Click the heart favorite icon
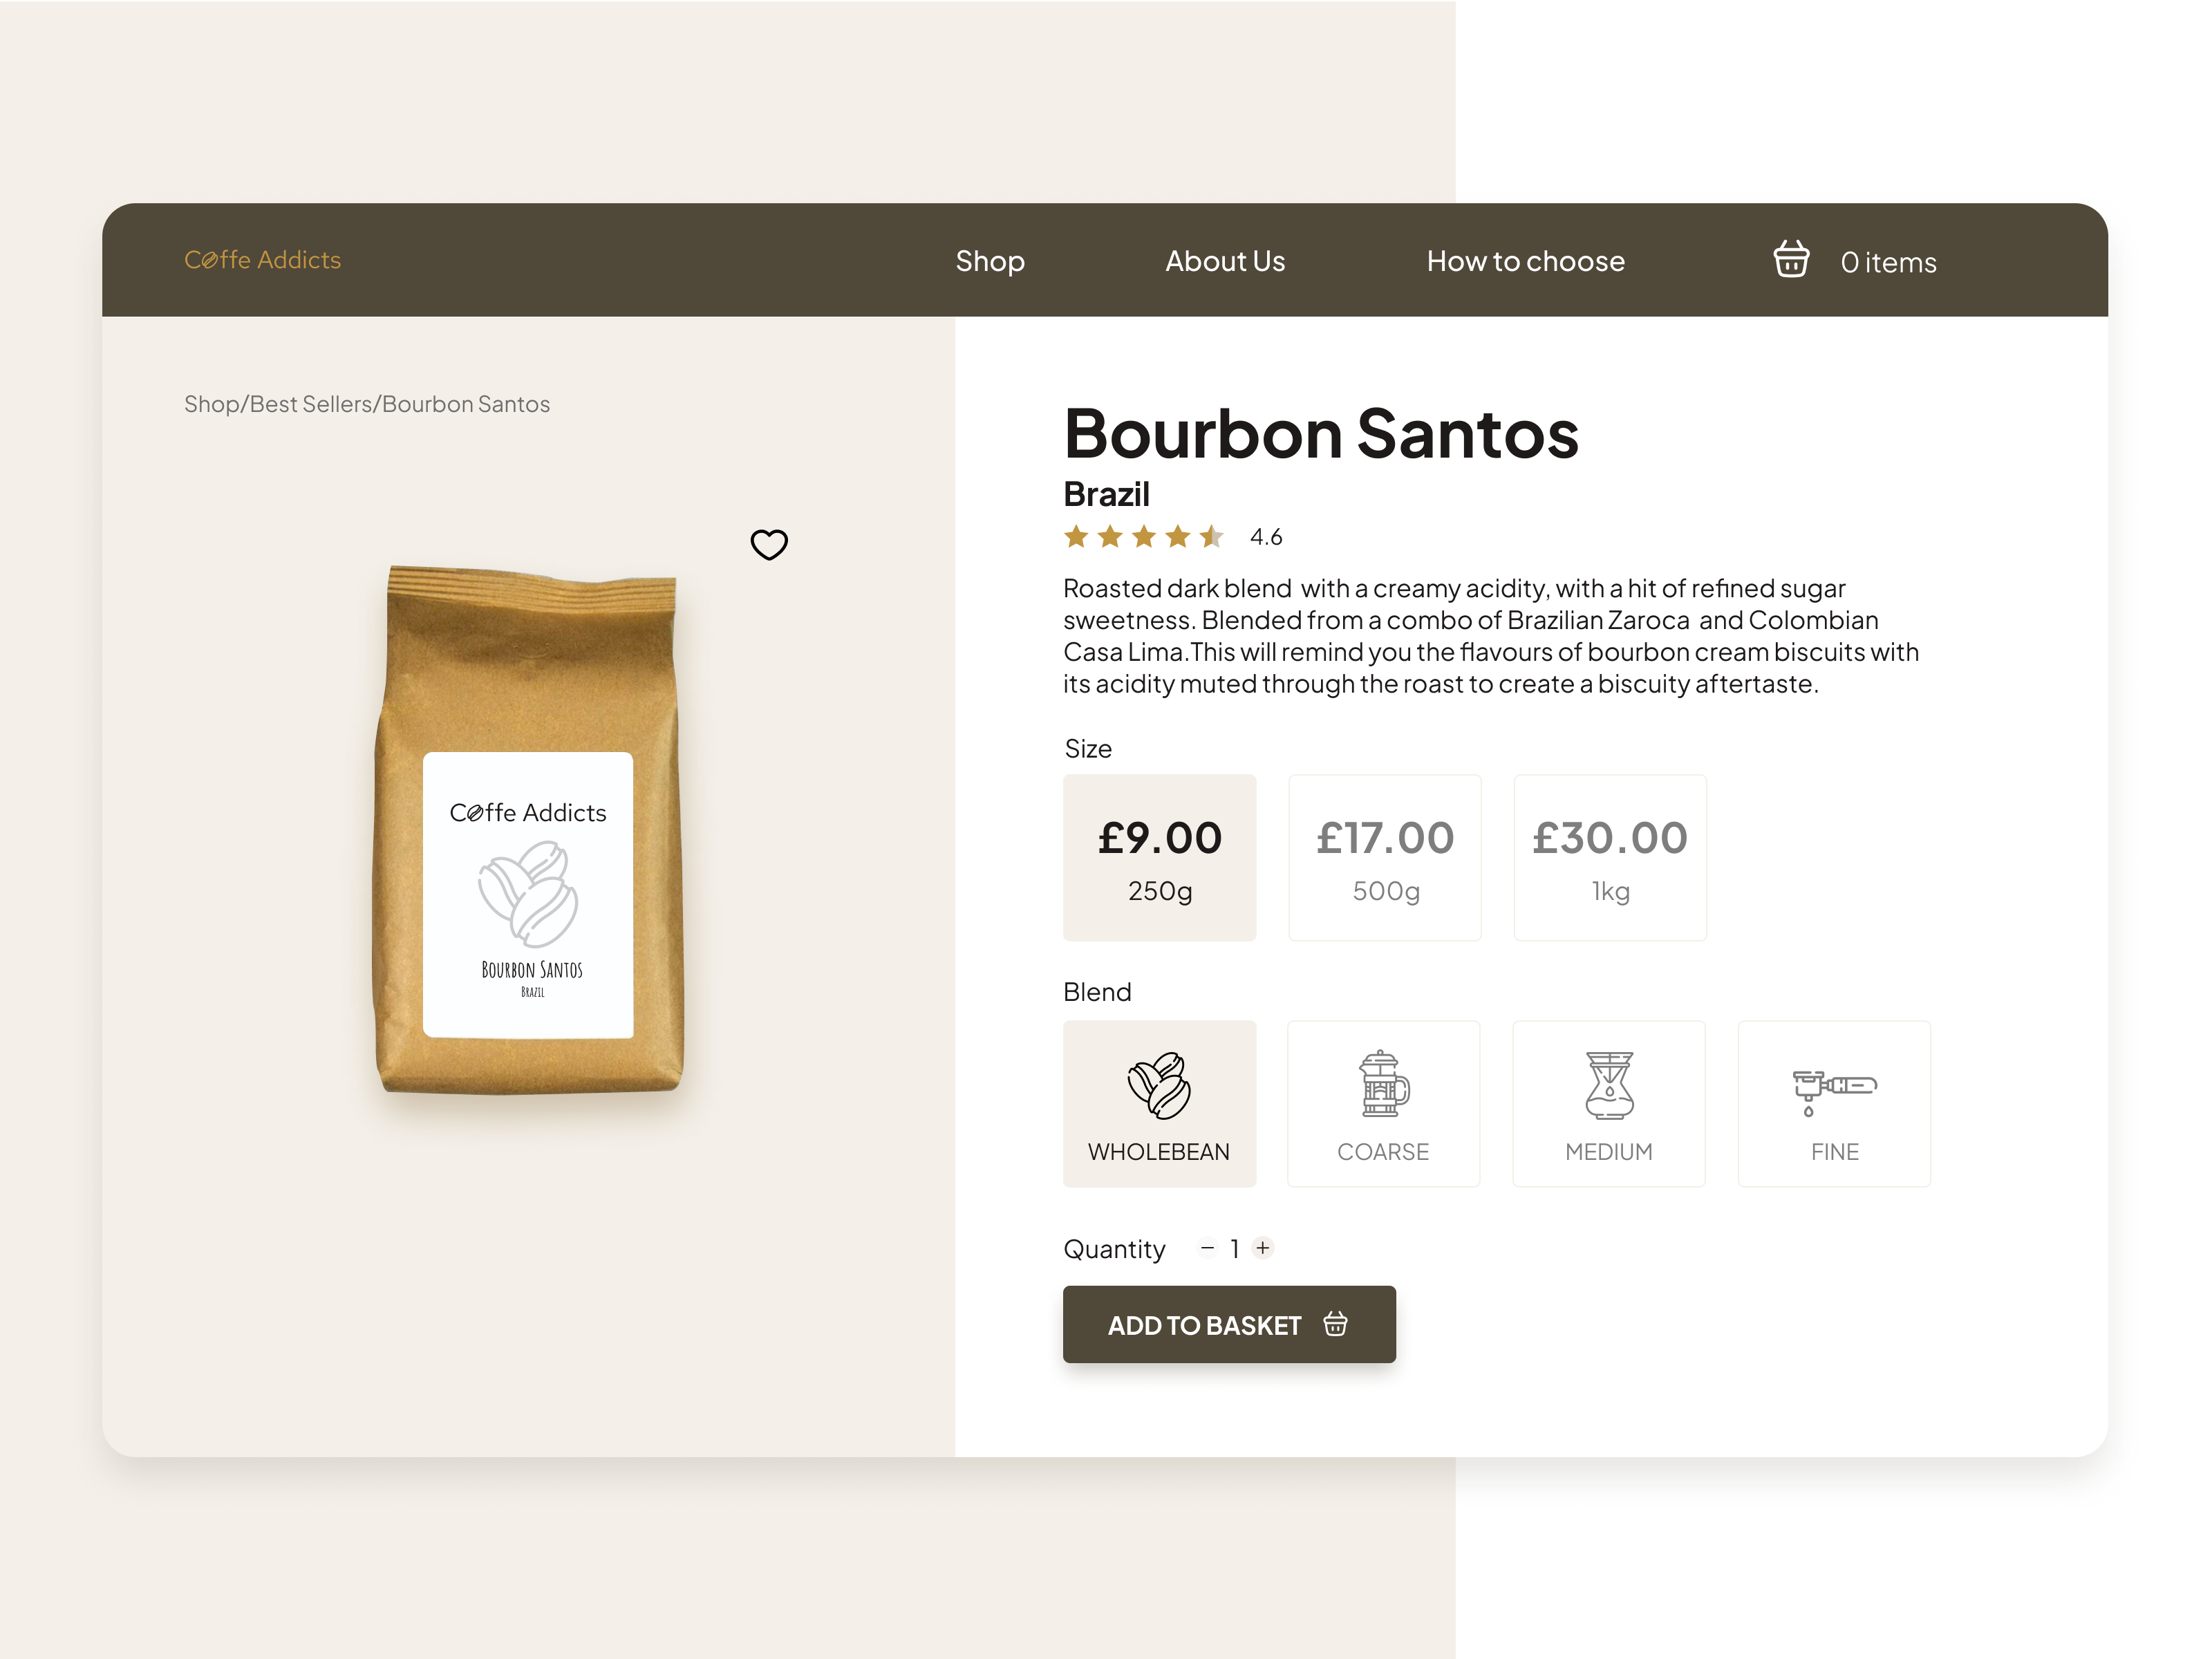The height and width of the screenshot is (1659, 2212). coord(769,544)
